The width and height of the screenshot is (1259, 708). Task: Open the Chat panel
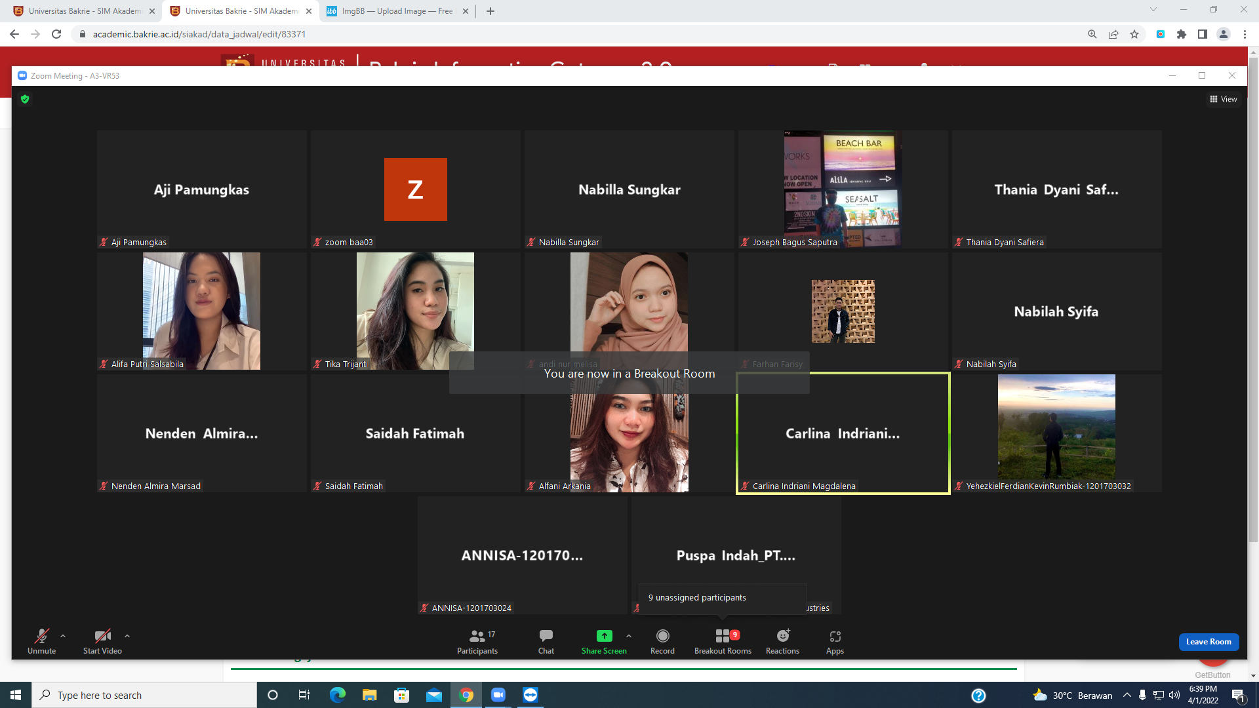546,641
